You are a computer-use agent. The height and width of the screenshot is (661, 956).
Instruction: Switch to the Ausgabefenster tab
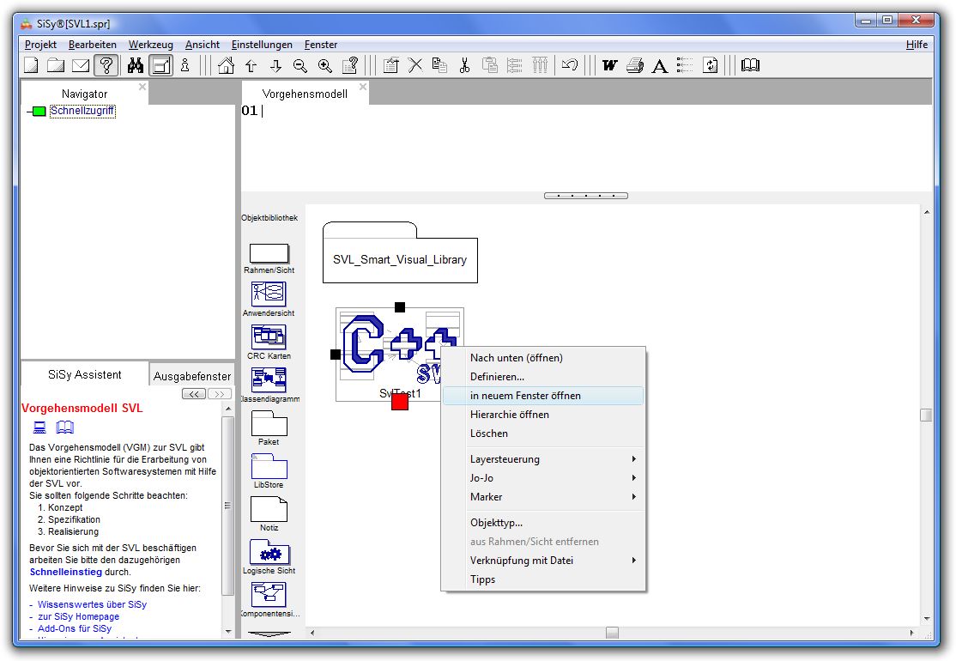(192, 376)
